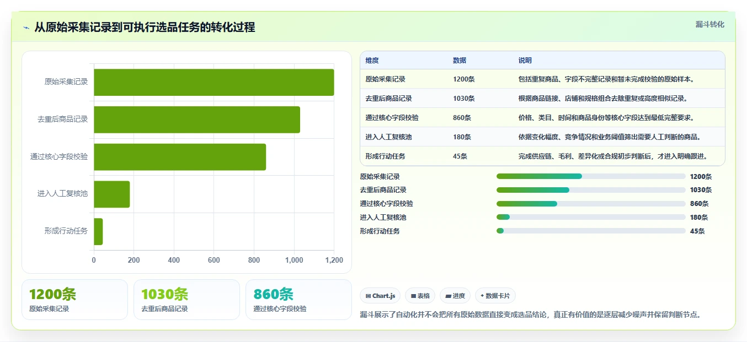Viewport: 747px width, 342px height.
Task: Click the chart y-axis label 通过核心字段校验
Action: point(59,157)
